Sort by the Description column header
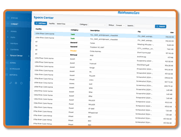 (x=95, y=31)
